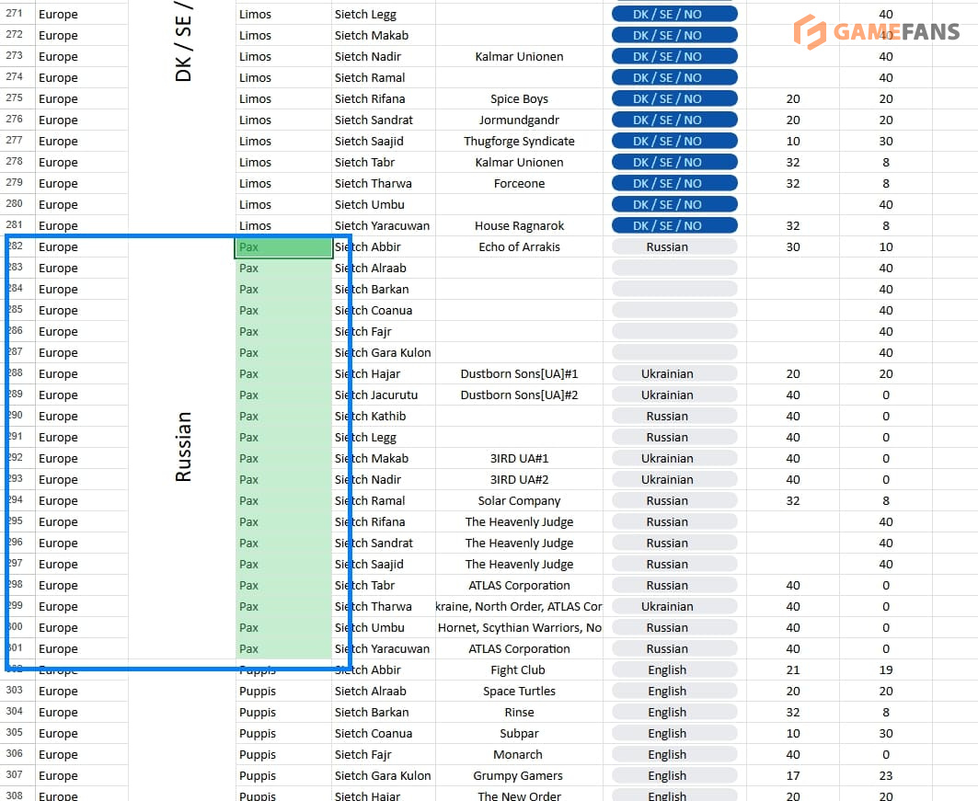Select the value 32 in the Forceone row

793,183
